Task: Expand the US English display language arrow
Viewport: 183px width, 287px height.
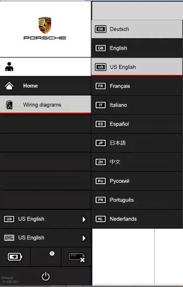Action: (x=84, y=219)
